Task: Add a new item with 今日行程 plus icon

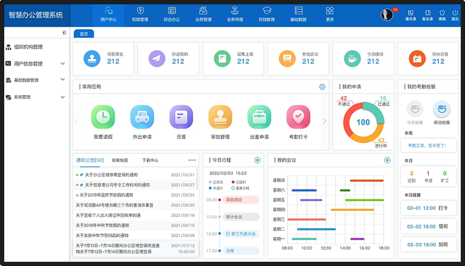Action: coord(257,160)
